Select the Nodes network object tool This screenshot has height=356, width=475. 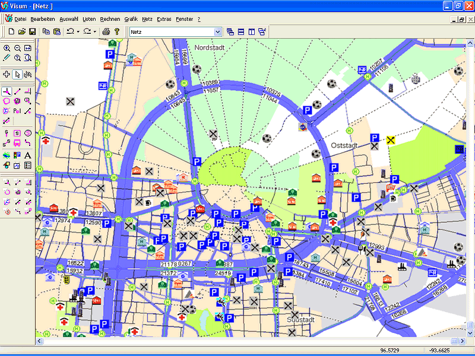click(7, 91)
